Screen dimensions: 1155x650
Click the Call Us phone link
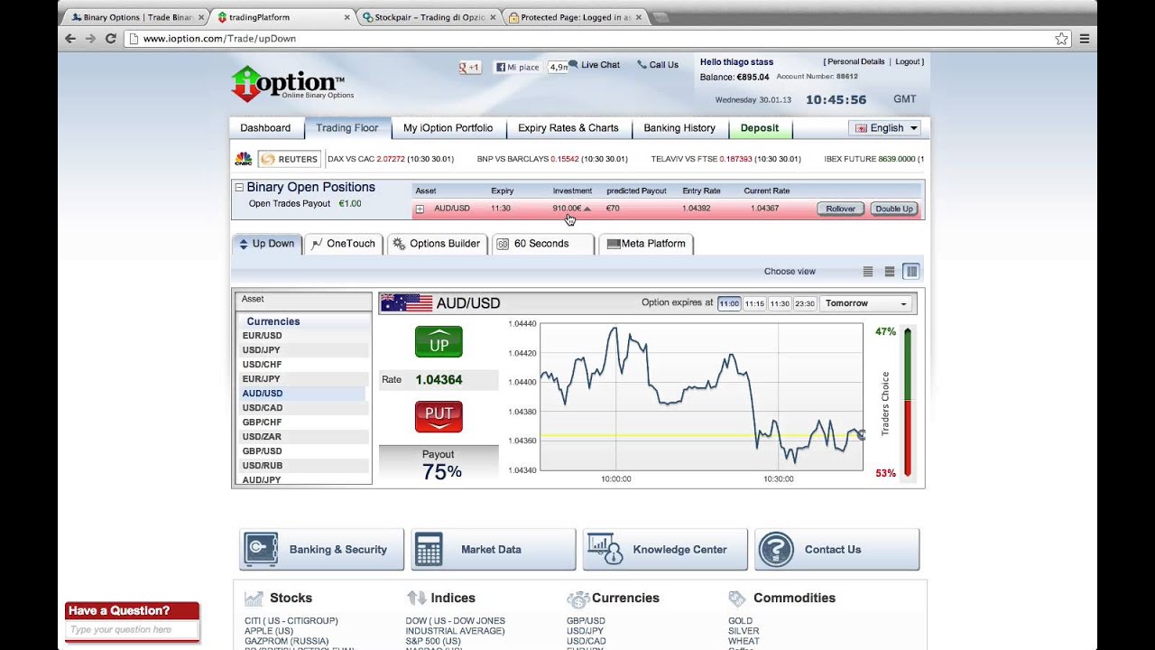[658, 65]
